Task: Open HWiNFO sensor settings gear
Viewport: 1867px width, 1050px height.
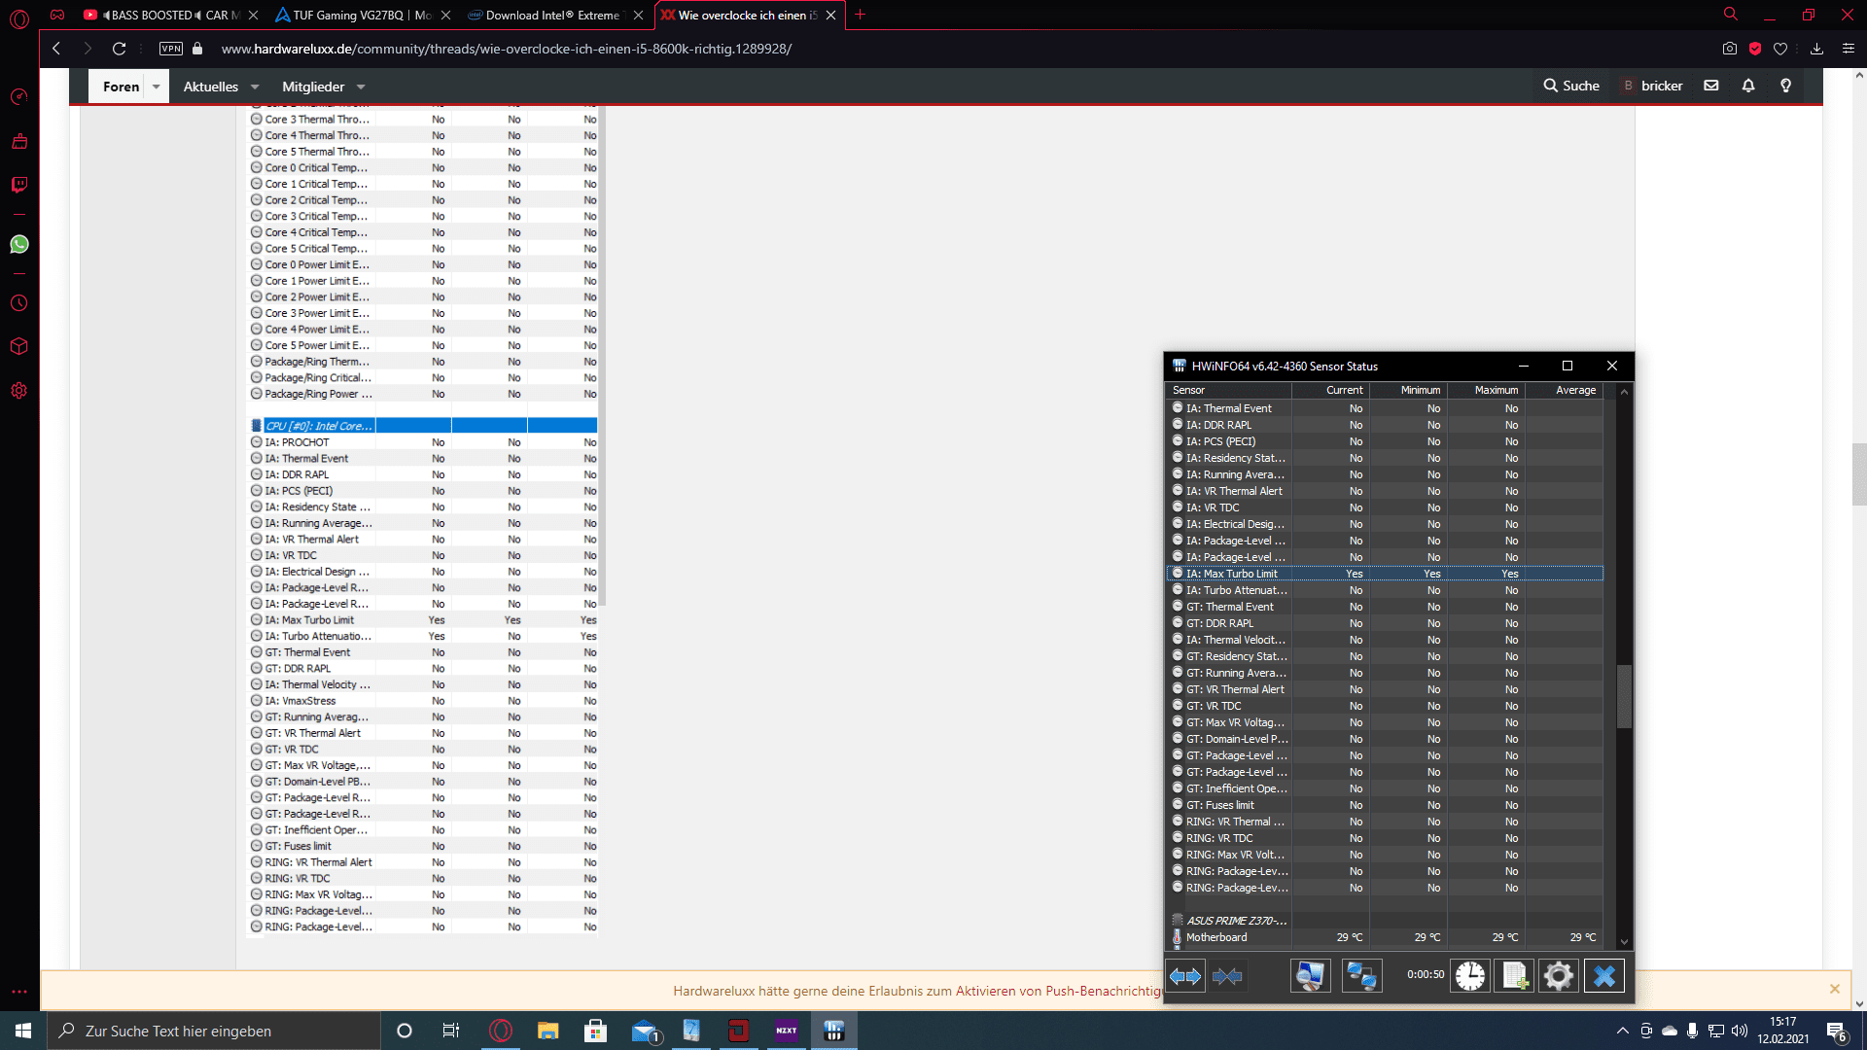Action: [x=1559, y=976]
